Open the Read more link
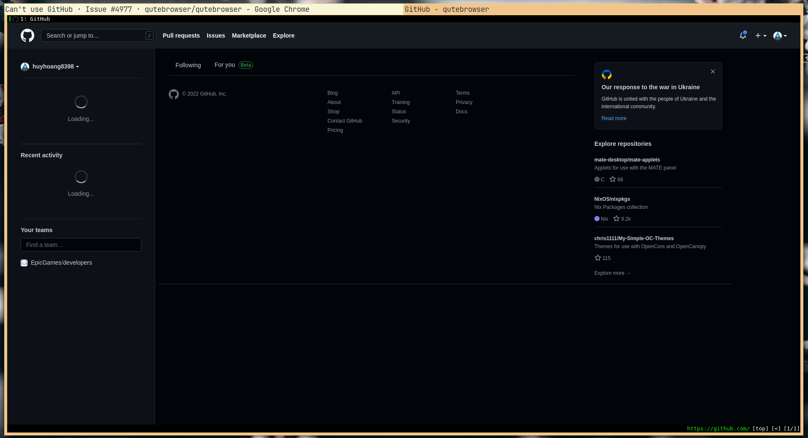The image size is (808, 438). 614,118
